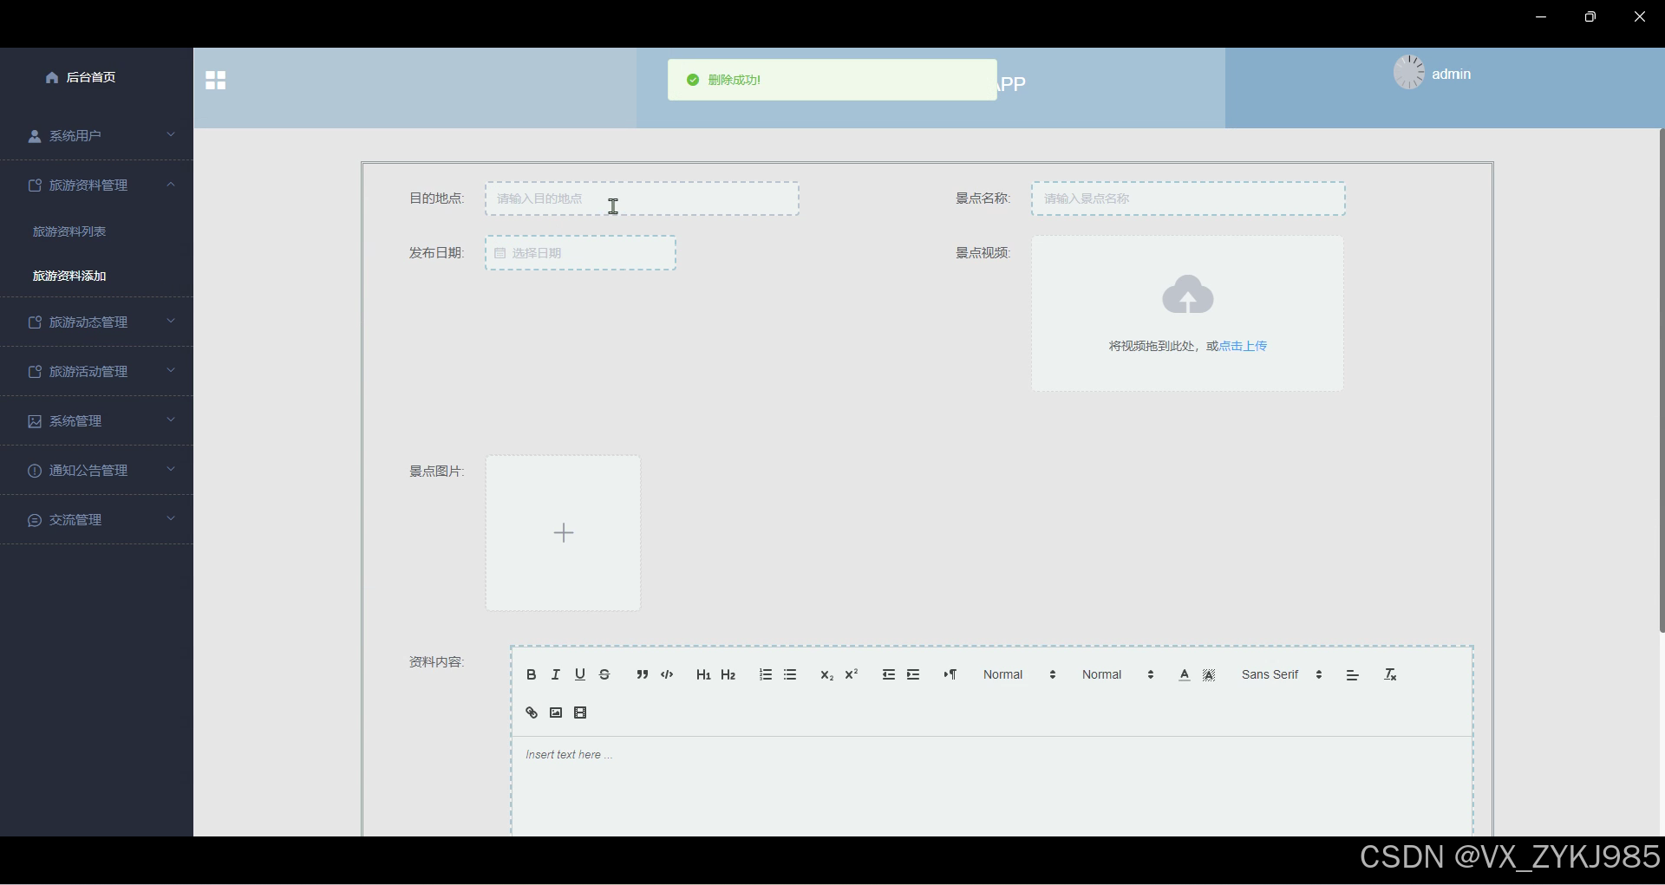
Task: Open the text color picker
Action: point(1185,674)
